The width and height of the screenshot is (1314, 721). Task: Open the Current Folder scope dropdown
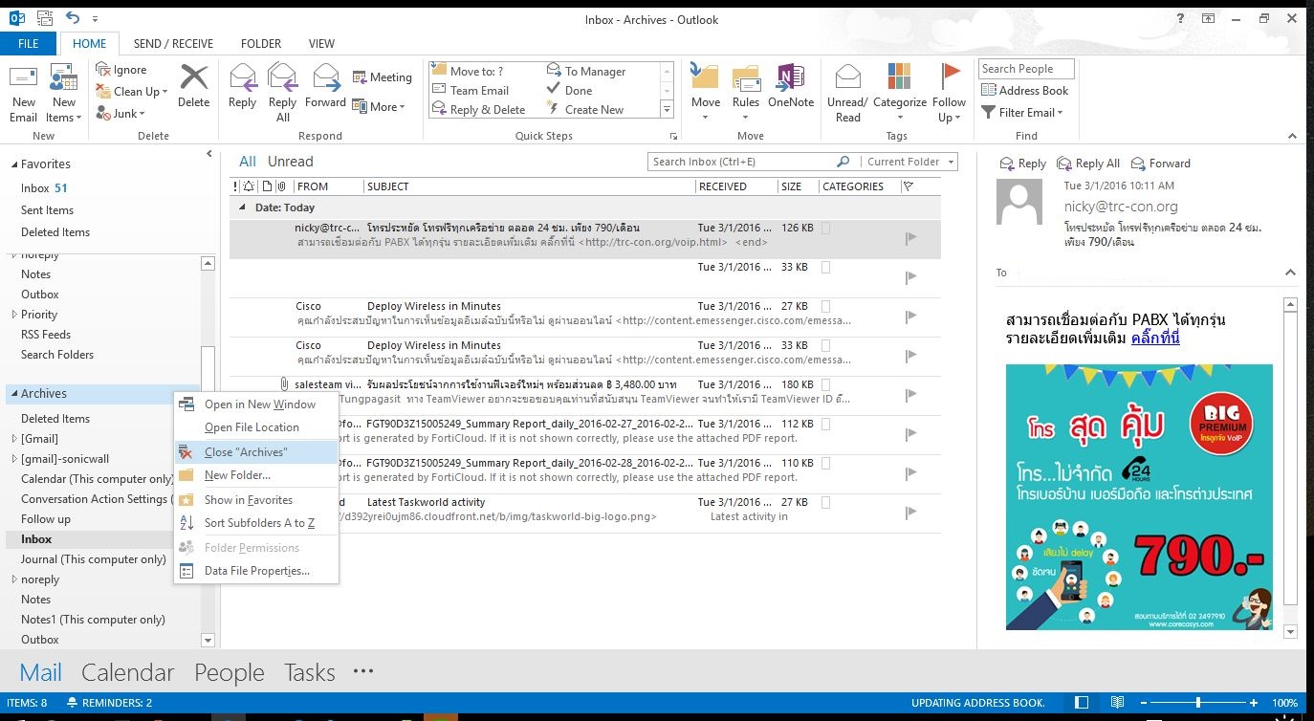pyautogui.click(x=909, y=162)
